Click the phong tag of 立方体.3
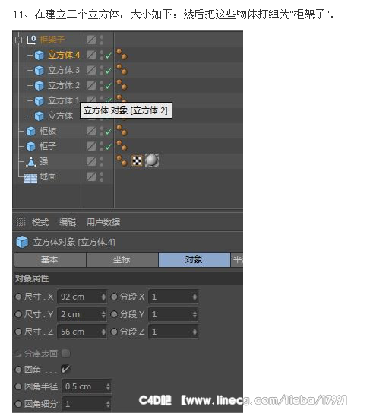The image size is (367, 413). pyautogui.click(x=122, y=70)
